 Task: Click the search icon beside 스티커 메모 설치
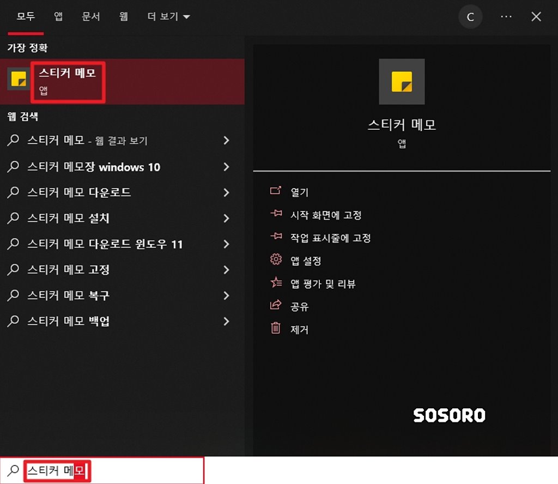point(13,218)
